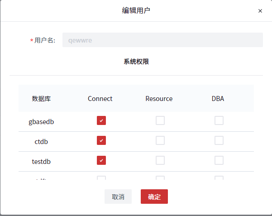Viewport: 272px width, 216px height.
Task: Uncheck Connect for gbasedb
Action: coord(101,120)
